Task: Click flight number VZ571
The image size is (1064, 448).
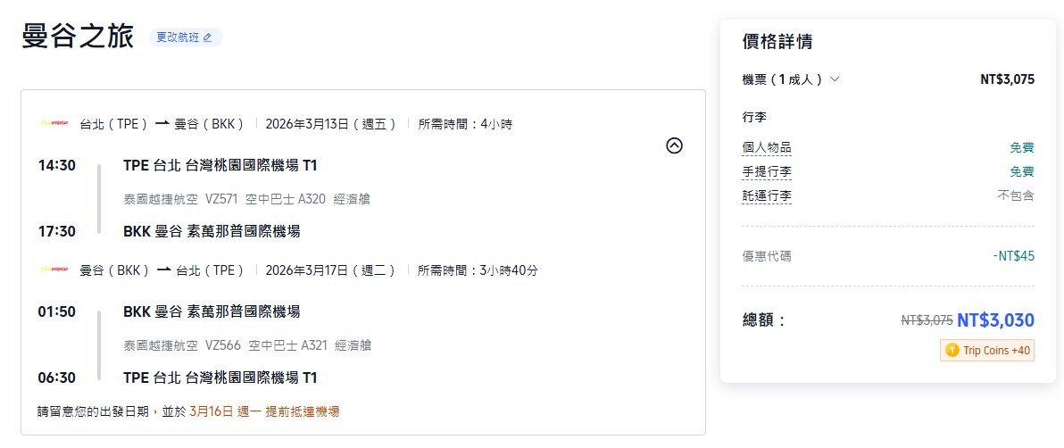Action: coord(222,199)
